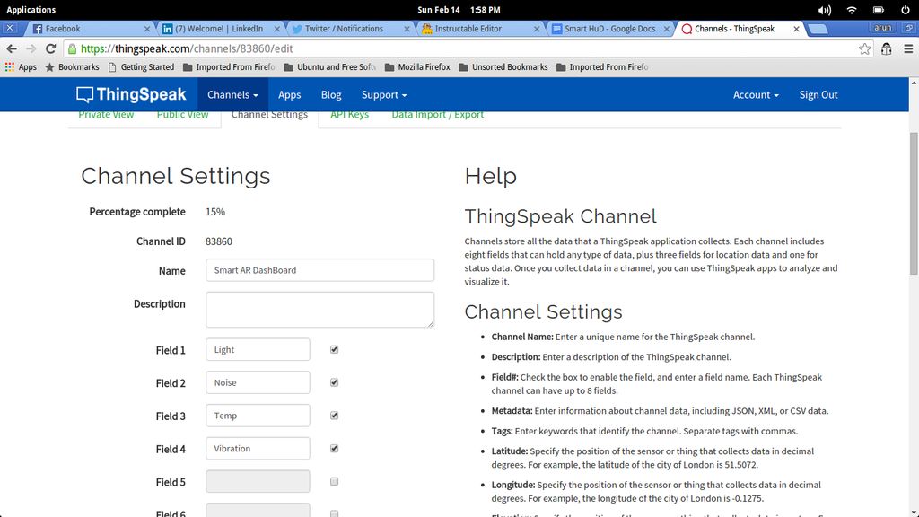Open the Unsorted Bookmarks folder
Screen dimensions: 919x517
[x=503, y=66]
